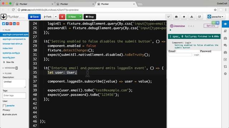The width and height of the screenshot is (229, 128).
Task: Click the Jasmine logo
Action: tap(177, 26)
